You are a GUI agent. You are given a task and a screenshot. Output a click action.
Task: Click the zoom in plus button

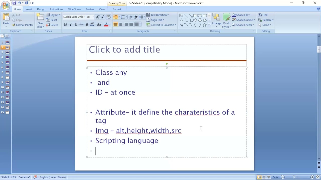click(x=312, y=177)
